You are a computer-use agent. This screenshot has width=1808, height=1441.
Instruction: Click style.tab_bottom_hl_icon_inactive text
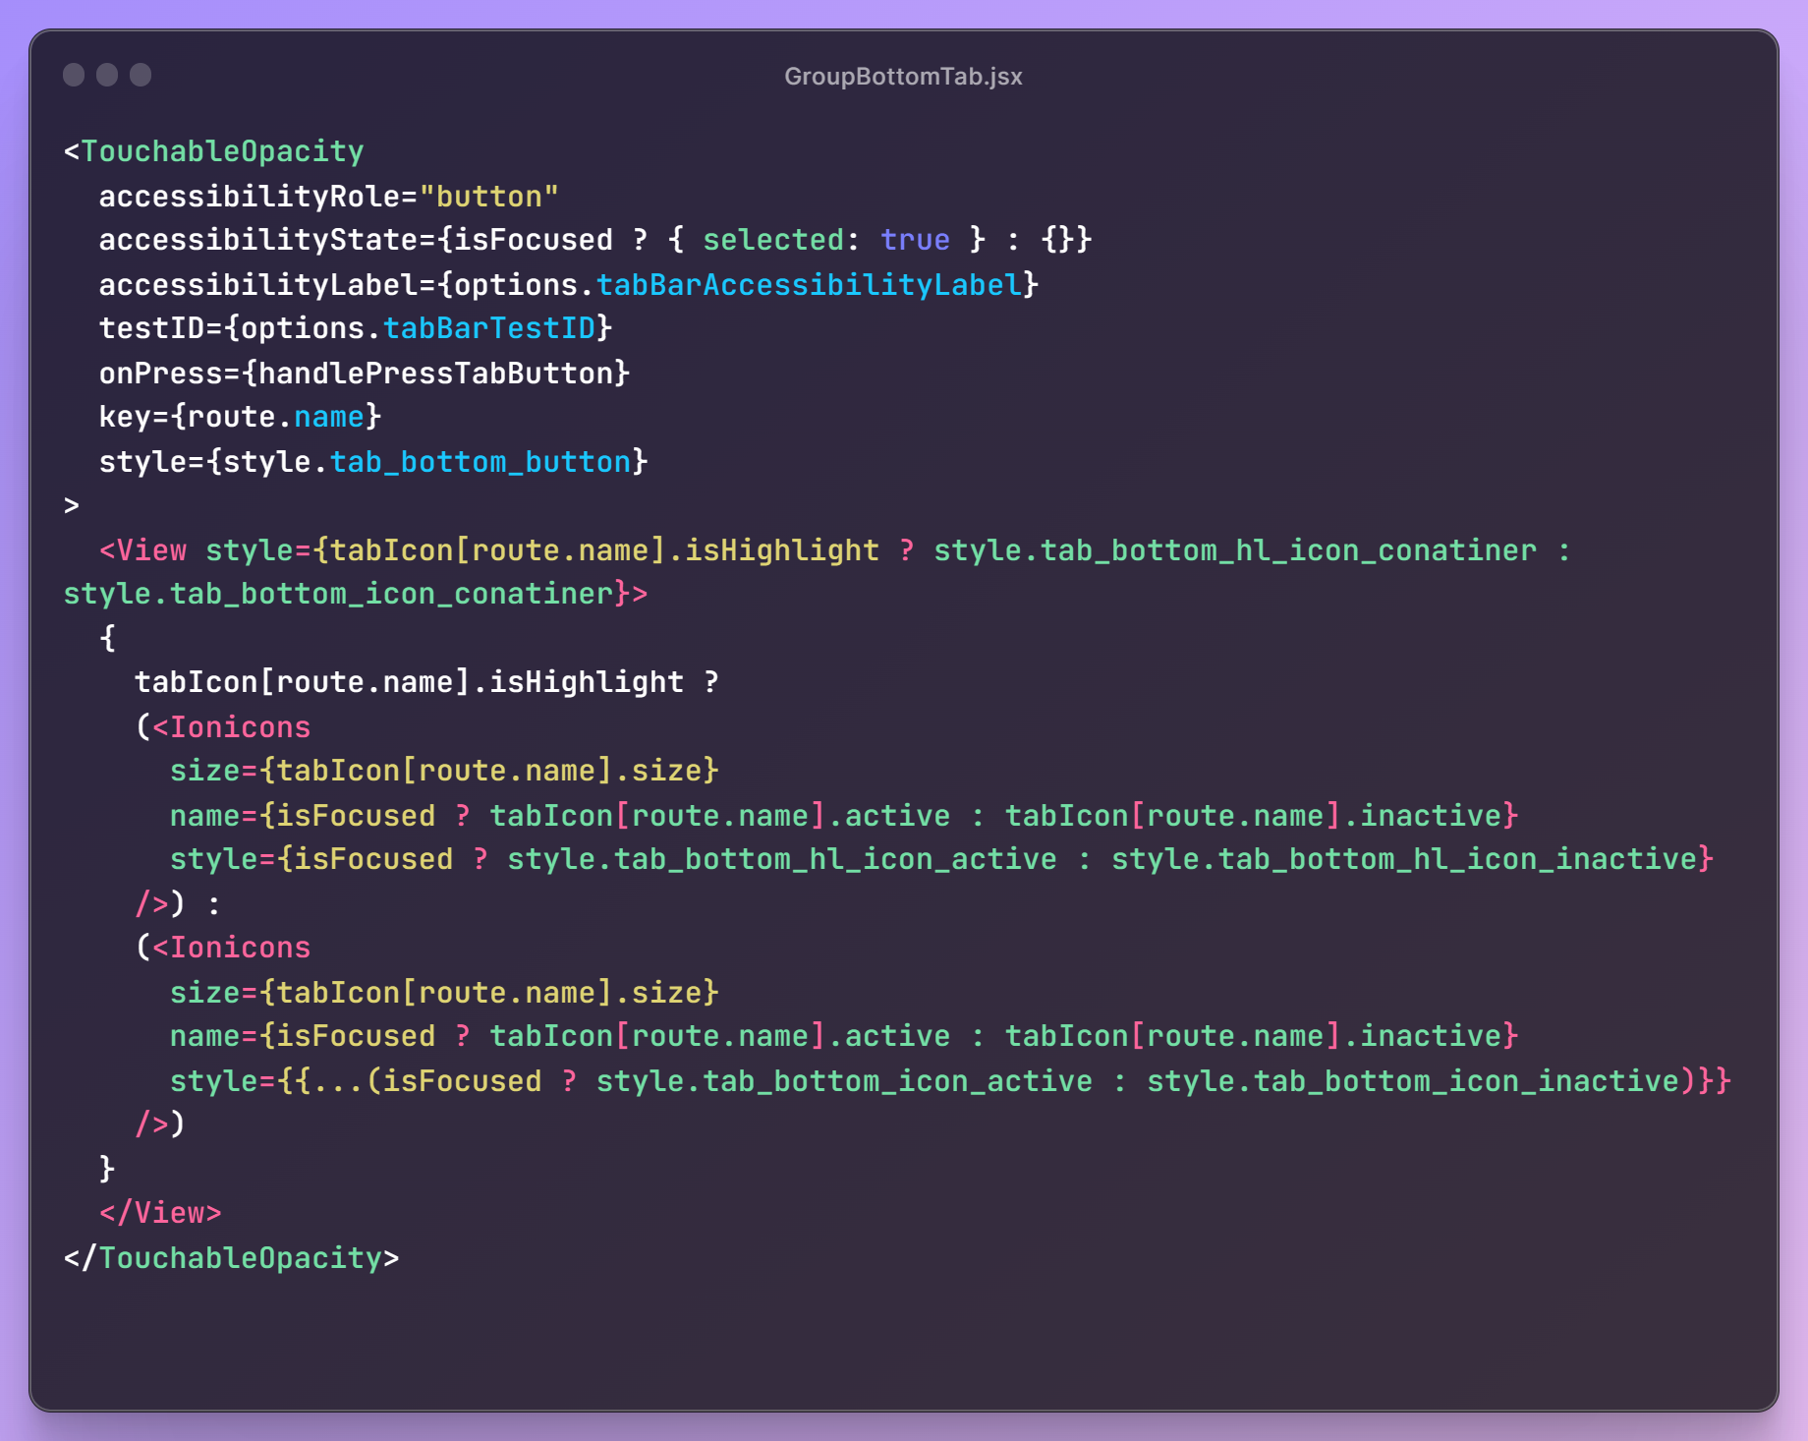[x=1404, y=859]
